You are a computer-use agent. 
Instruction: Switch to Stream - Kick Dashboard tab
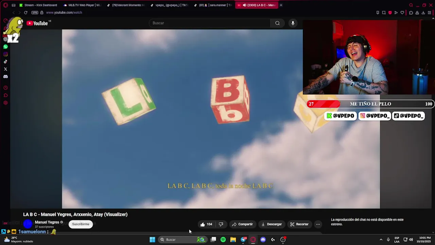38,5
